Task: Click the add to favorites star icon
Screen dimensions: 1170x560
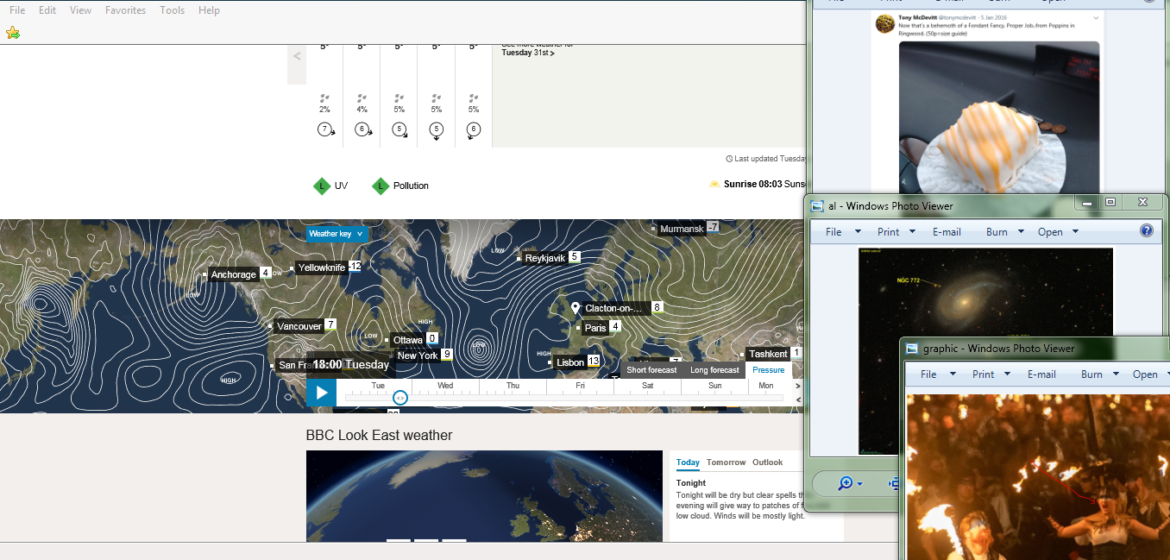Action: [13, 33]
